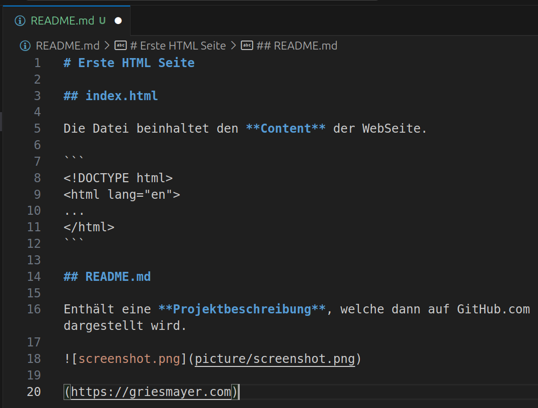Click the chevron after the README.md breadcrumb
The width and height of the screenshot is (538, 408).
coord(107,46)
